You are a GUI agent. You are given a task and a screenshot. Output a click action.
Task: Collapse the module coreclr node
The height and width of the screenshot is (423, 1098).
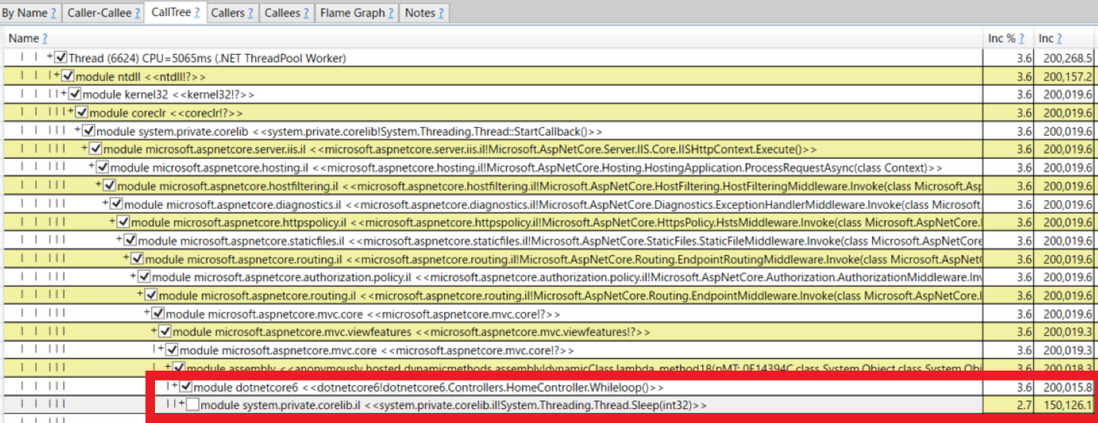(70, 112)
